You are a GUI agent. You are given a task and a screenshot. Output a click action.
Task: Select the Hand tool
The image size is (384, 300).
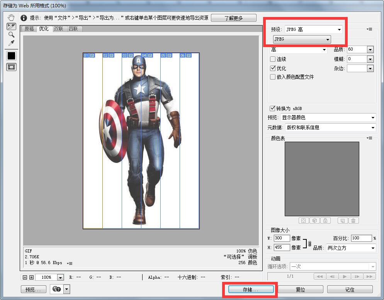click(x=11, y=17)
